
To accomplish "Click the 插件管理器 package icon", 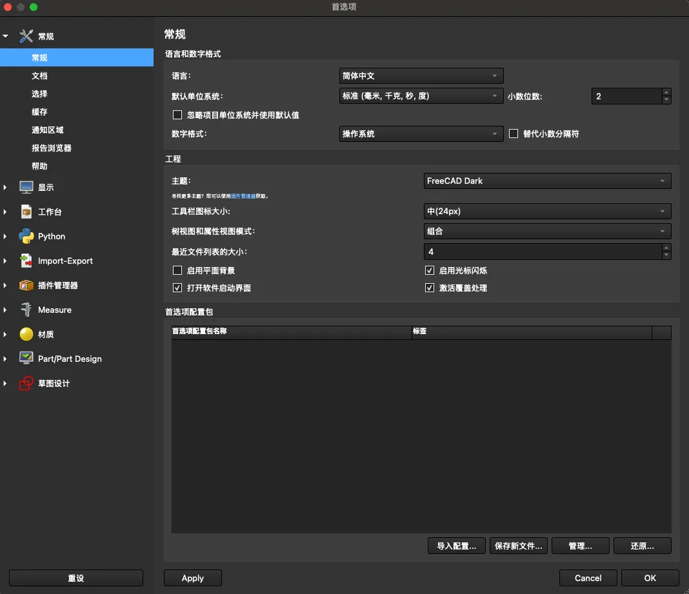I will [x=26, y=285].
